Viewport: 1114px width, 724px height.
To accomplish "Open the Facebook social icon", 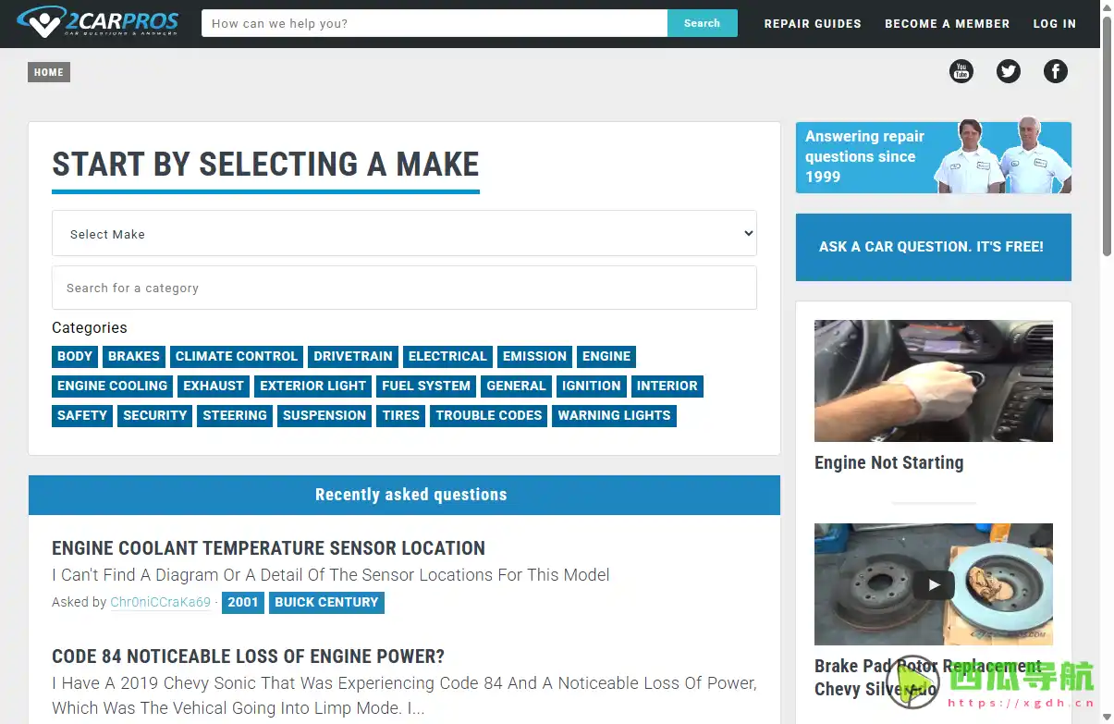I will click(1055, 71).
